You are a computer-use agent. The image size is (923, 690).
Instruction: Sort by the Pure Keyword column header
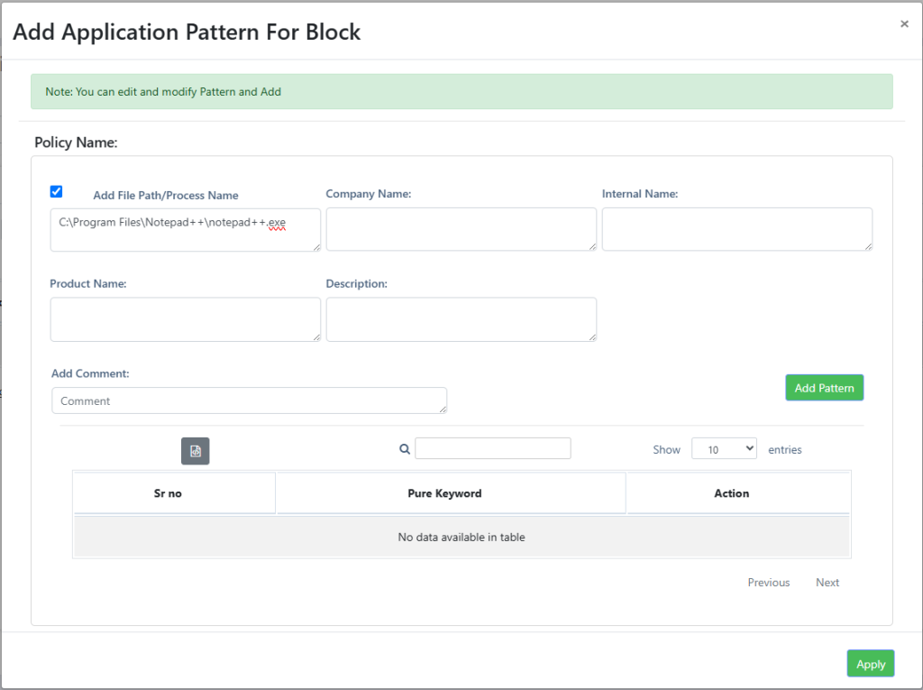click(451, 493)
